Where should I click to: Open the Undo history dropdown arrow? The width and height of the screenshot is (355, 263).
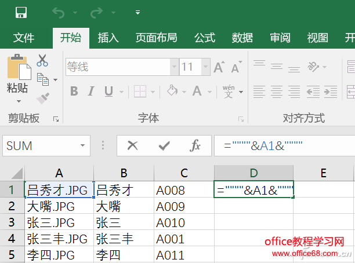point(75,13)
